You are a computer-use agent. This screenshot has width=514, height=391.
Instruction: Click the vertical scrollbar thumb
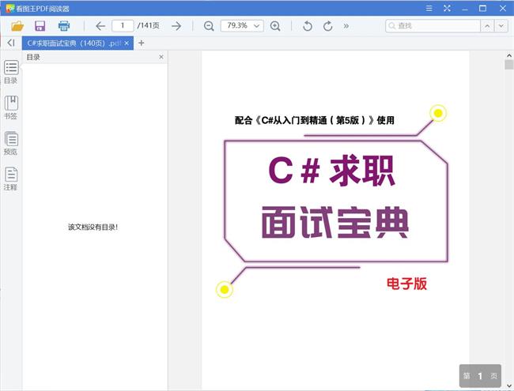tap(508, 65)
